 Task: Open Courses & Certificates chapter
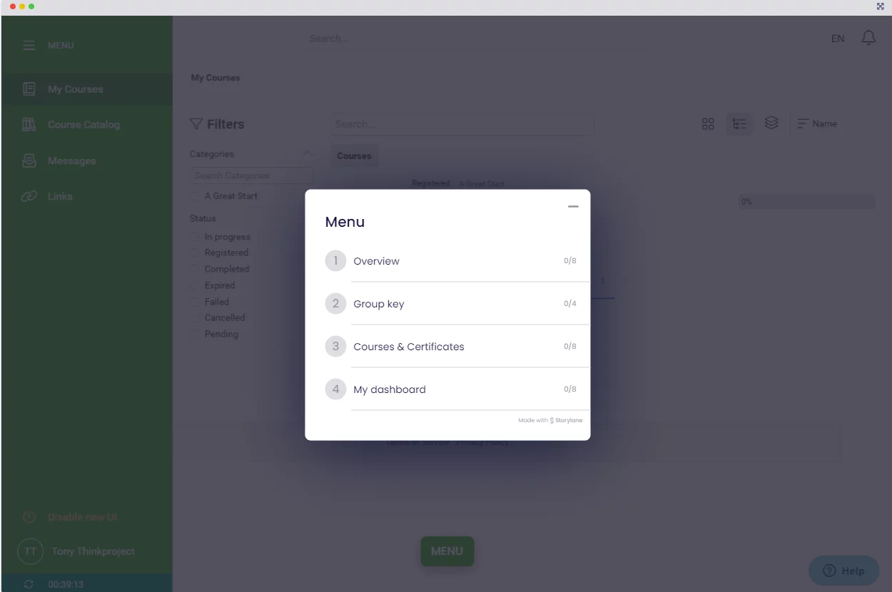(x=408, y=347)
